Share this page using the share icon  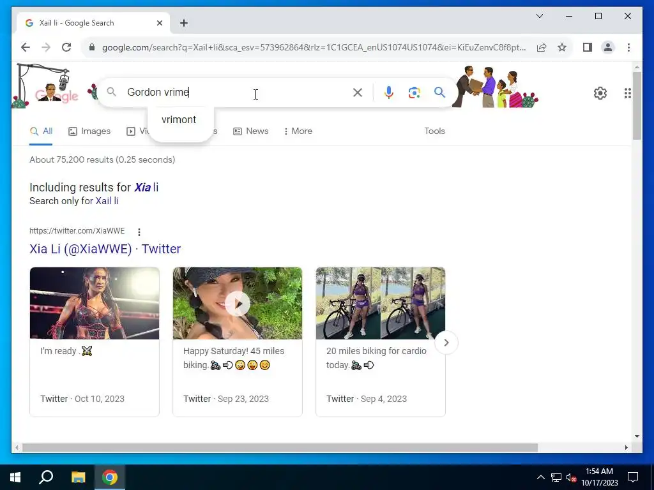(x=542, y=47)
